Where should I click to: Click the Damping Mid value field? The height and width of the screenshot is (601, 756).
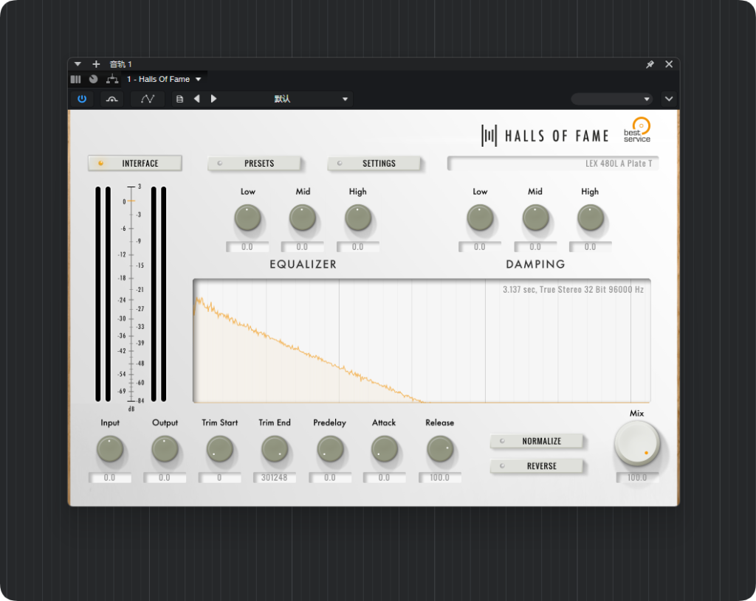point(535,247)
